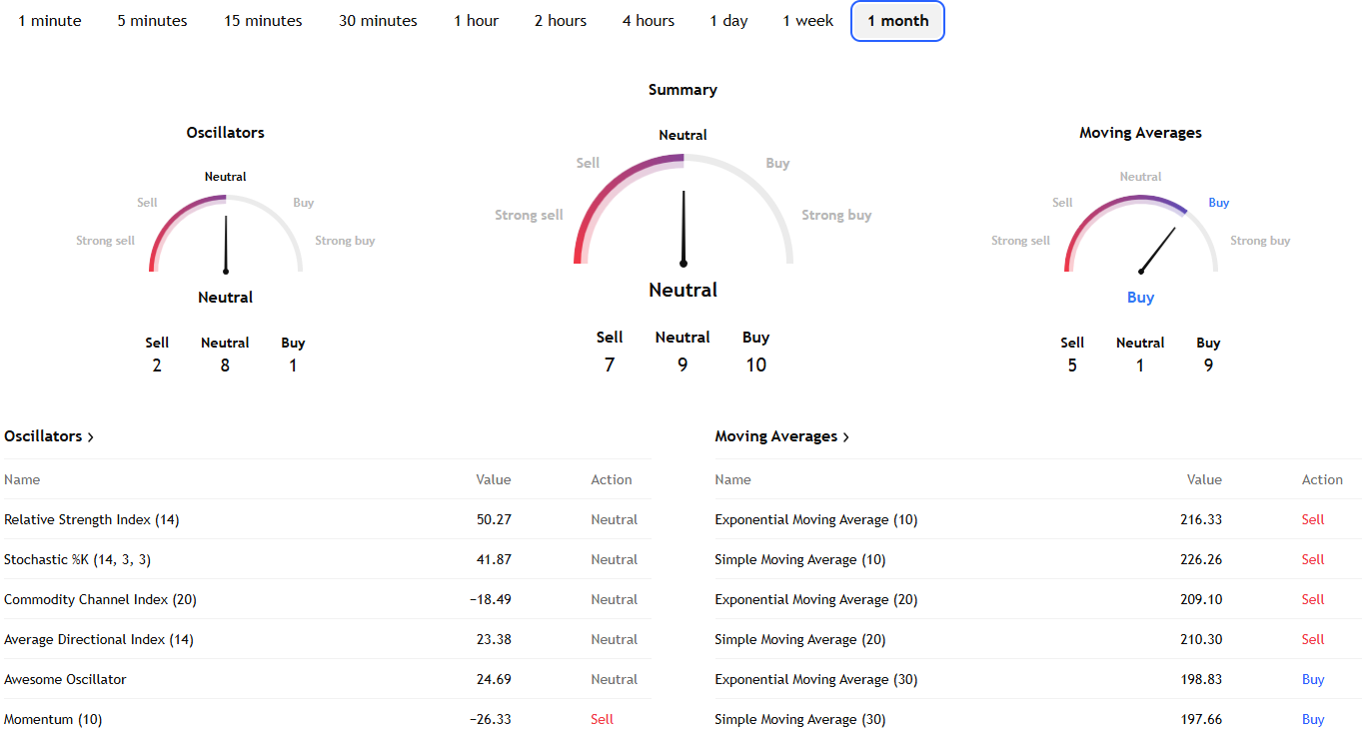Select the 4 hours timeframe
This screenshot has height=734, width=1371.
[648, 21]
